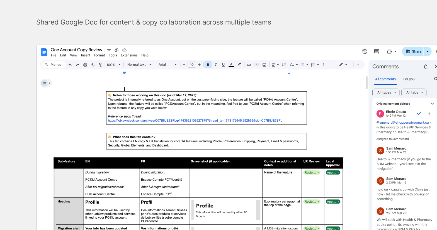Activate the paint format roller
Image resolution: width=437 pixels, height=230 pixels.
coord(100,65)
